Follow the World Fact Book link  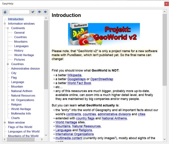point(79,83)
